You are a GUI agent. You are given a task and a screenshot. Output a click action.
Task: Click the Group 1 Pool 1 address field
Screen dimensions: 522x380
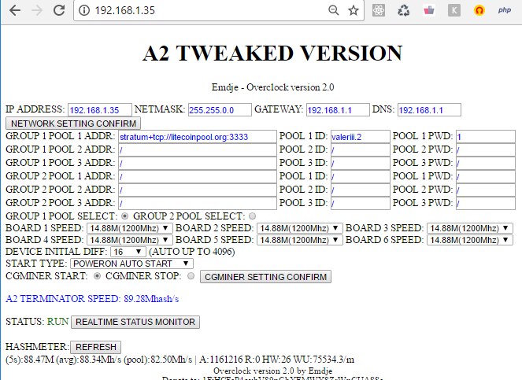click(196, 136)
